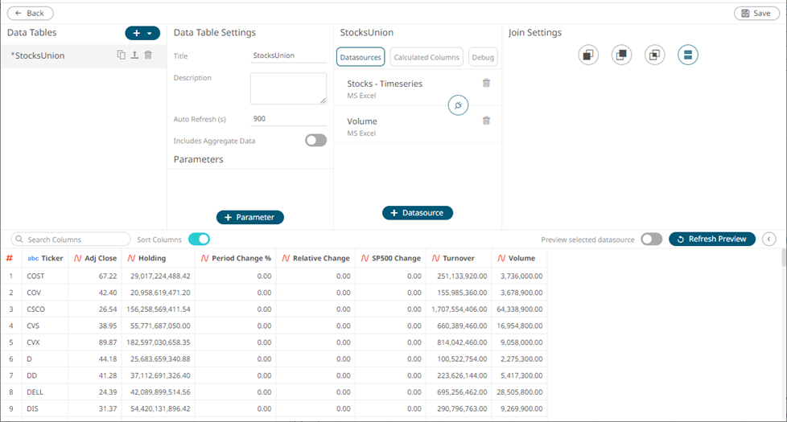Click the Refresh Preview button

tap(712, 239)
